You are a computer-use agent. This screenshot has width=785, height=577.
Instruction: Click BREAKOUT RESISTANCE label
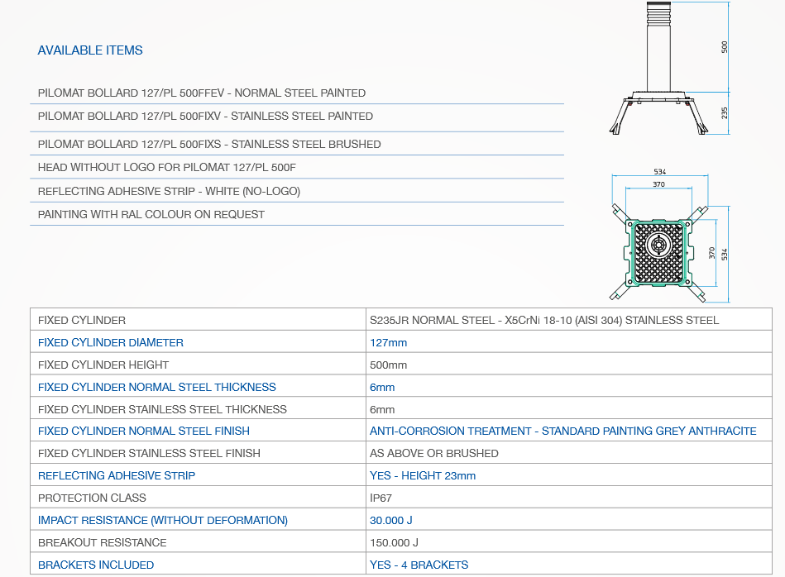pos(102,542)
